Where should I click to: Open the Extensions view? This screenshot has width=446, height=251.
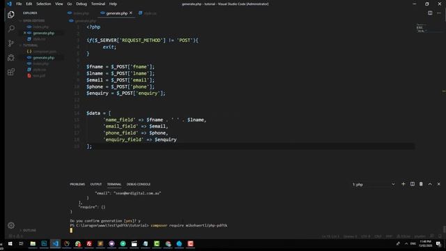click(11, 72)
